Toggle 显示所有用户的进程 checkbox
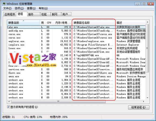The image size is (156, 121). (x=8, y=107)
